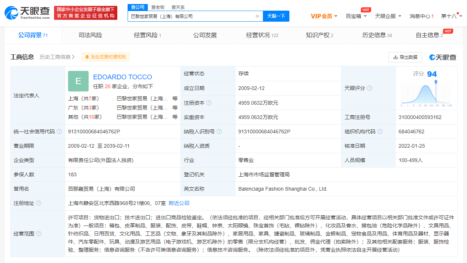Switch to the 查老板 search tab
Screen dimensions: 467x263
point(158,7)
